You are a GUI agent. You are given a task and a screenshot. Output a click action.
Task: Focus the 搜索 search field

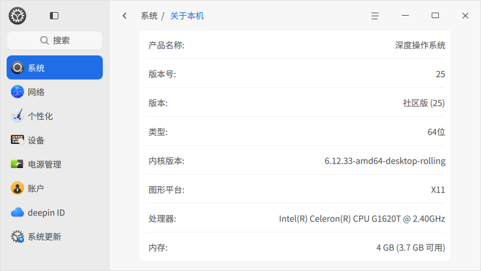pyautogui.click(x=55, y=40)
